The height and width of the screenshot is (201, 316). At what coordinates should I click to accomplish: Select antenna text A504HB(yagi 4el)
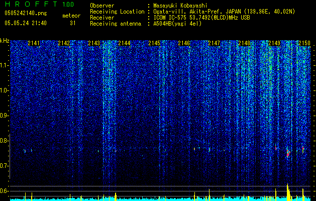177,24
